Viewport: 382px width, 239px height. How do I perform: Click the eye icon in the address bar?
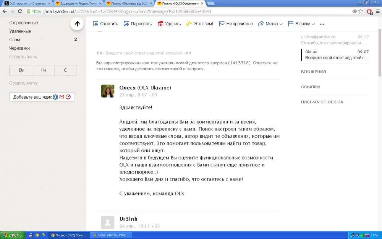point(354,11)
